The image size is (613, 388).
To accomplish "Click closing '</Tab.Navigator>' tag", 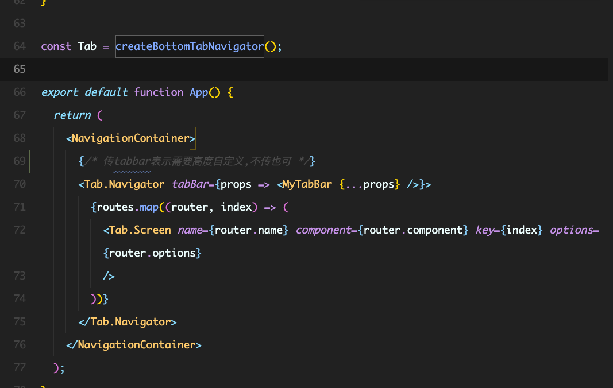I will pos(128,322).
